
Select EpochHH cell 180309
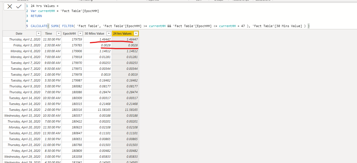pyautogui.click(x=72, y=98)
